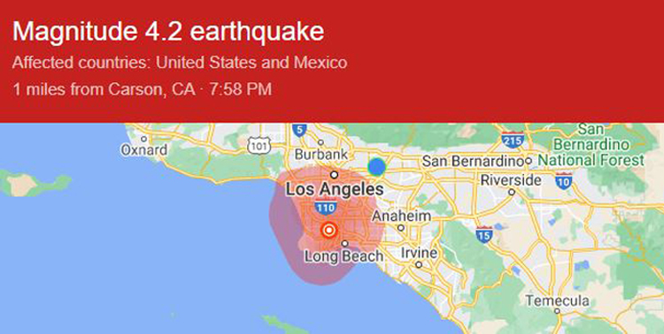
Task: Select the Interstate 5 highway shield
Action: pyautogui.click(x=299, y=129)
